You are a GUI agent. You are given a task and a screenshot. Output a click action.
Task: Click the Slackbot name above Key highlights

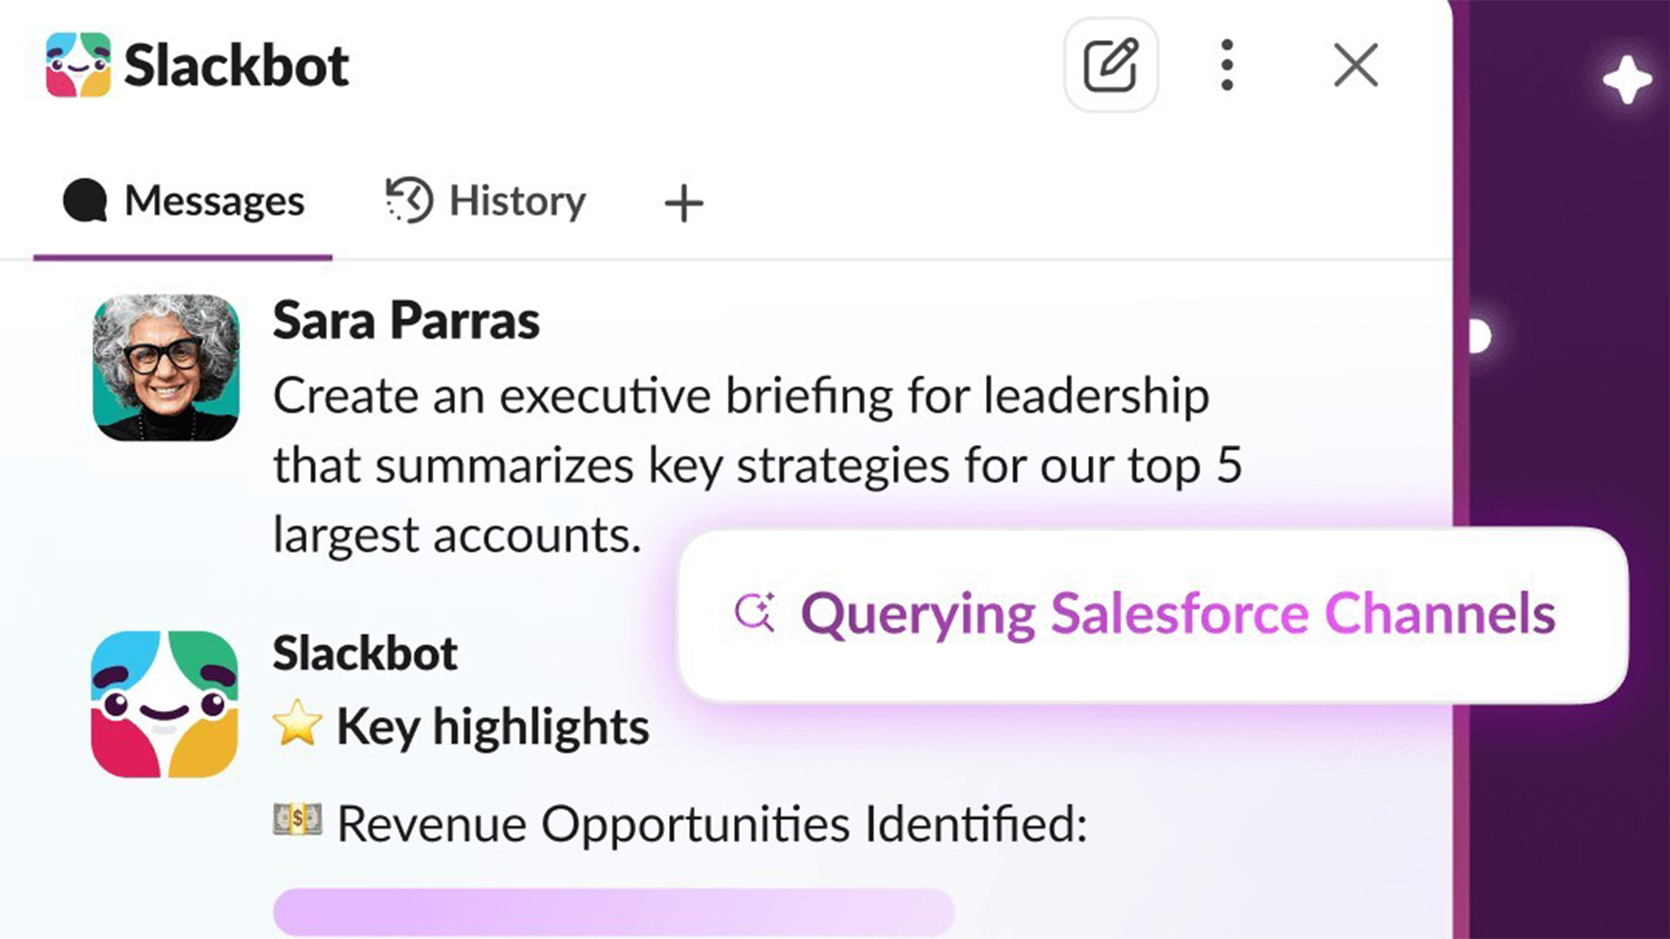pyautogui.click(x=364, y=652)
